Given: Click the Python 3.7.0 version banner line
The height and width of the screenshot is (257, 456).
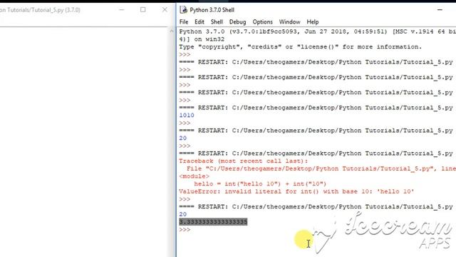Looking at the screenshot, I should click(x=317, y=31).
